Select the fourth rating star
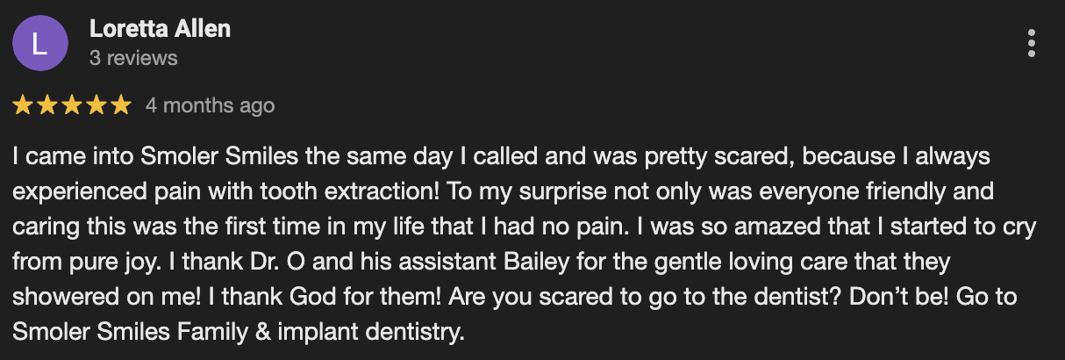The width and height of the screenshot is (1065, 360). (x=96, y=105)
